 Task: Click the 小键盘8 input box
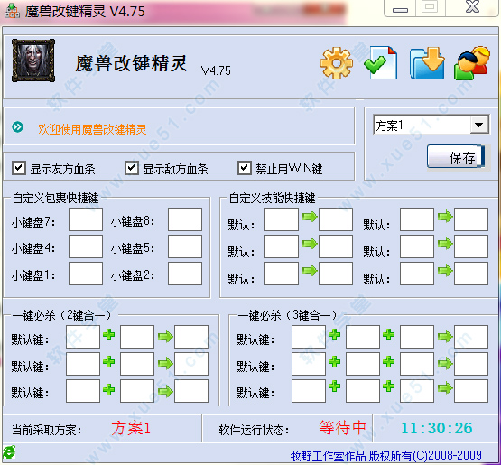pyautogui.click(x=185, y=219)
